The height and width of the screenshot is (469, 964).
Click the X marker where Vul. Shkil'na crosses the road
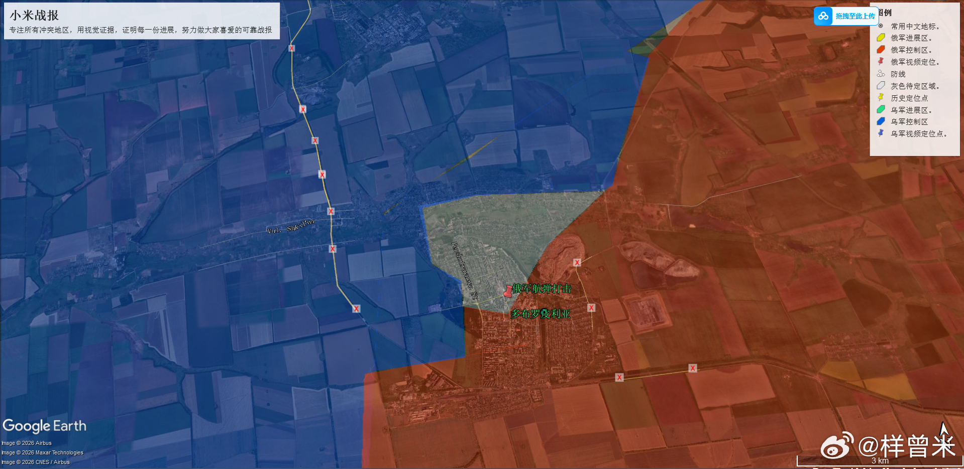pos(331,211)
